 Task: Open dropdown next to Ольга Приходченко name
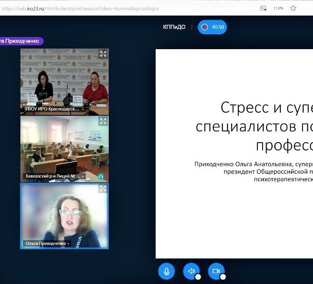(68, 244)
